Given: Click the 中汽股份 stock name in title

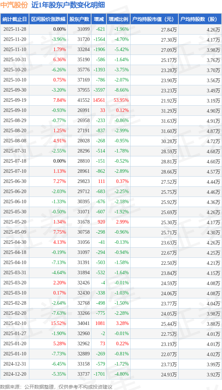Looking at the screenshot, I should coord(14,5).
